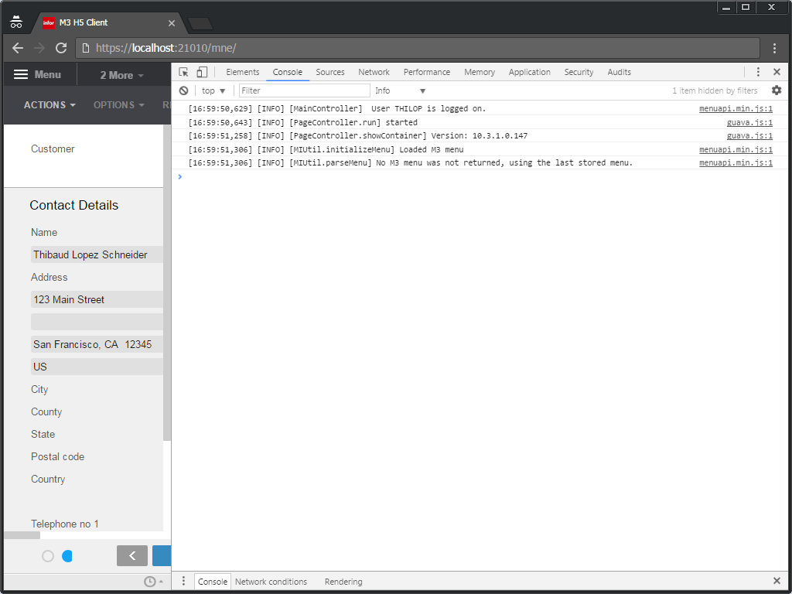Select the blue filled page indicator dot
The image size is (792, 594).
coord(67,556)
